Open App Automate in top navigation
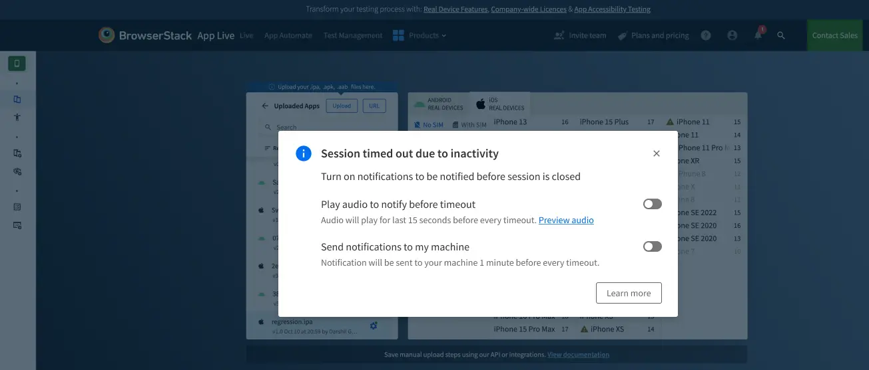869x370 pixels. [288, 35]
